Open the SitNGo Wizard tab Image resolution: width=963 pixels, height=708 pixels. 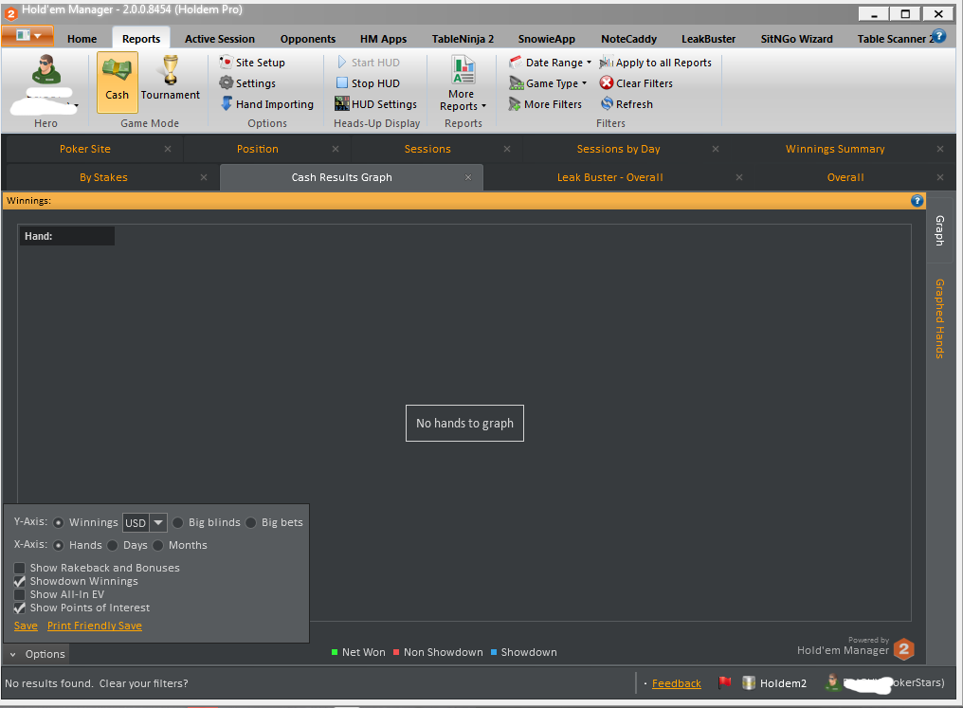pos(796,39)
